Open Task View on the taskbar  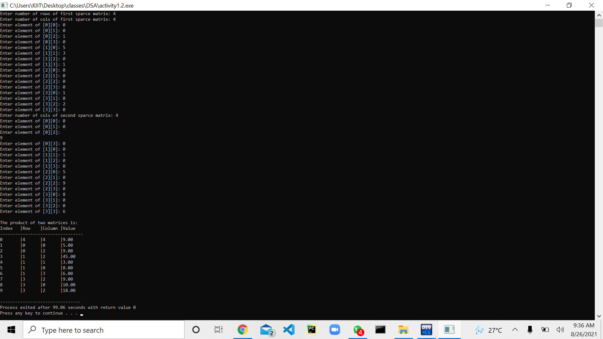(x=219, y=330)
